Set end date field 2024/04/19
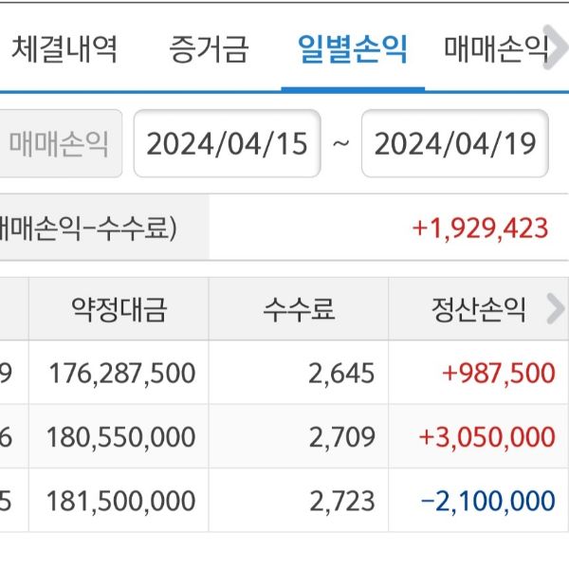The width and height of the screenshot is (569, 569). (x=455, y=144)
